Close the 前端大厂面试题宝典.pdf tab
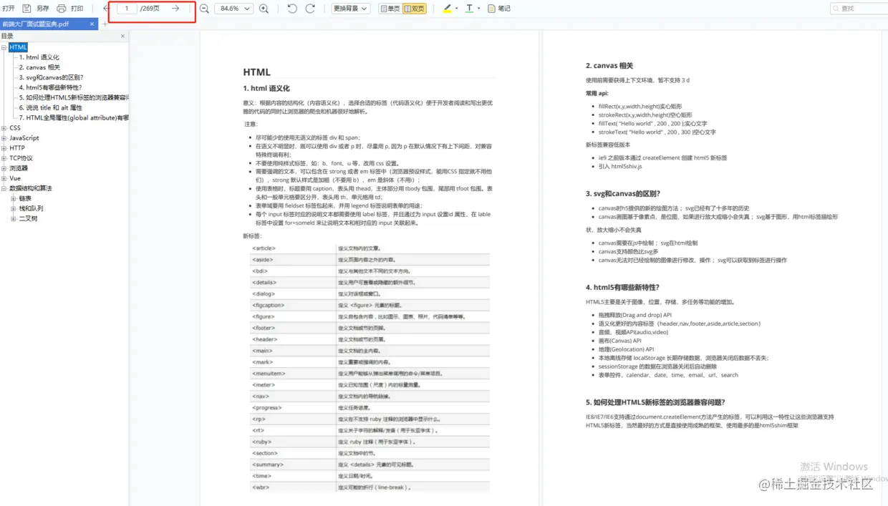 click(x=92, y=24)
